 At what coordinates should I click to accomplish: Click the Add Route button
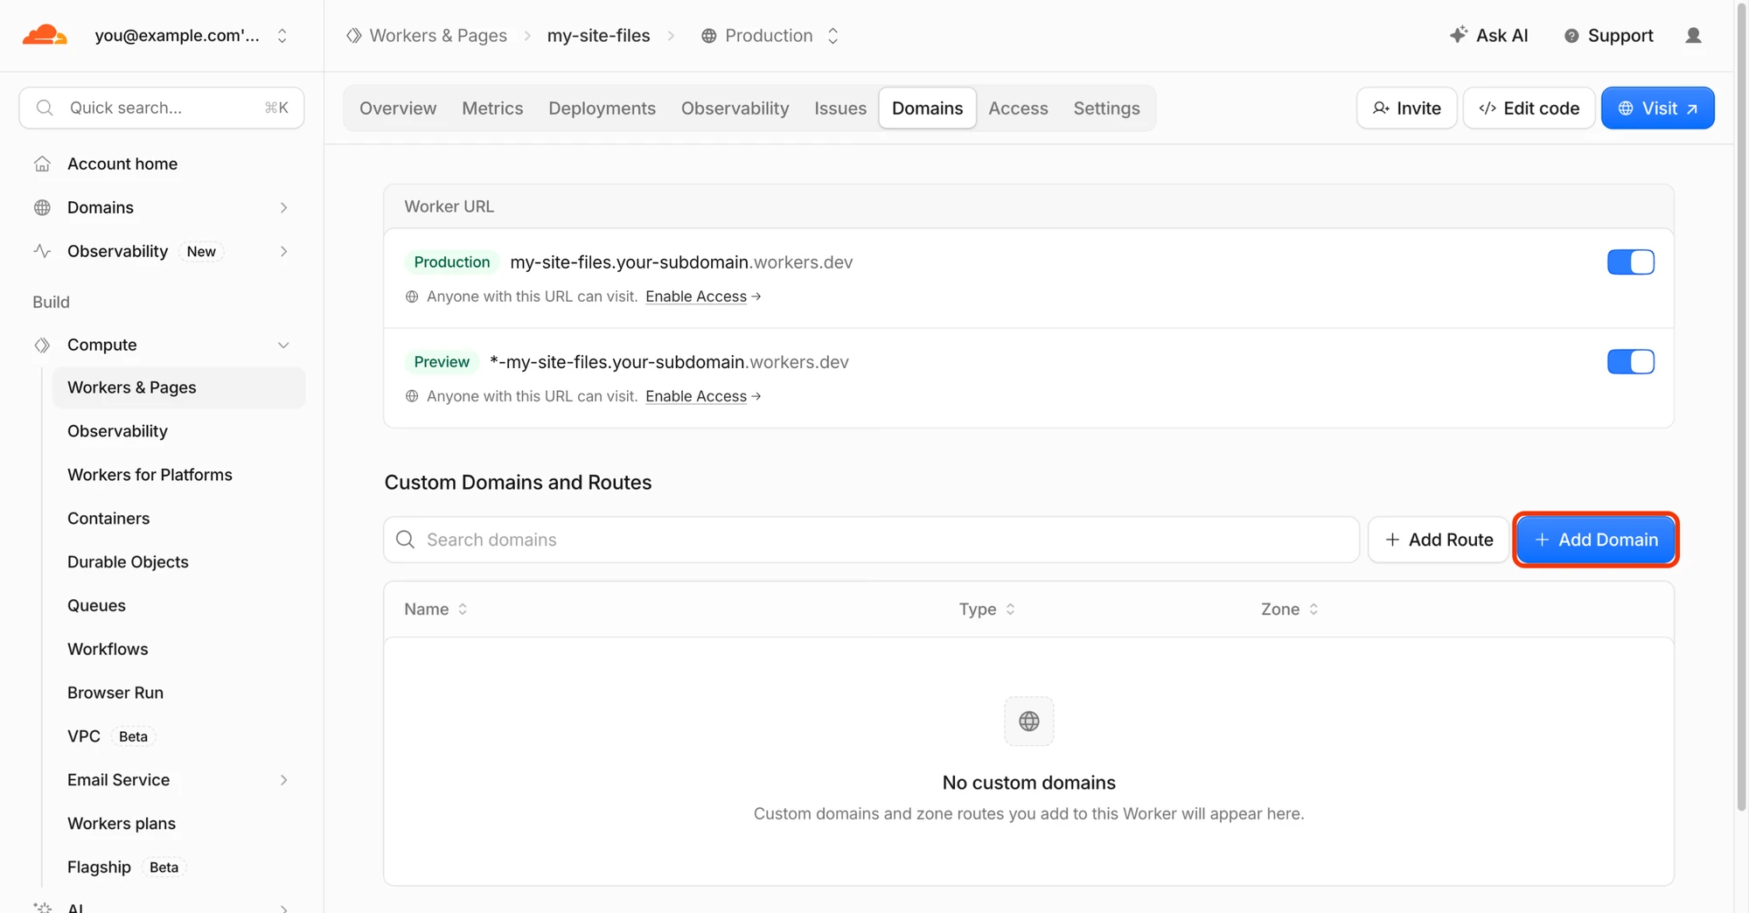[1438, 540]
